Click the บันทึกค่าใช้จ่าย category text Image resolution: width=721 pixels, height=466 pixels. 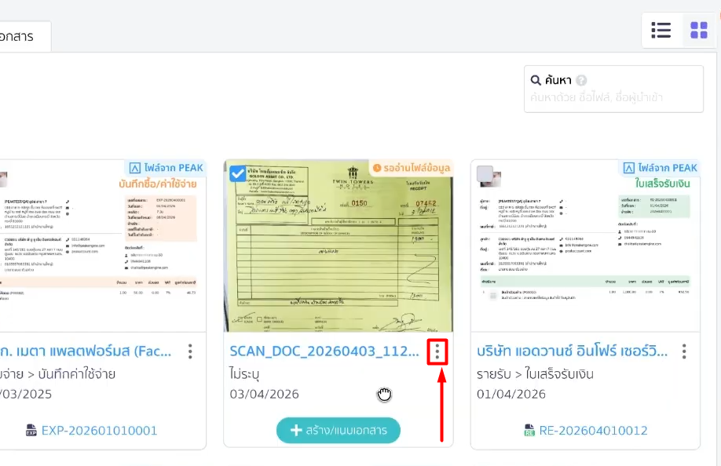click(77, 373)
